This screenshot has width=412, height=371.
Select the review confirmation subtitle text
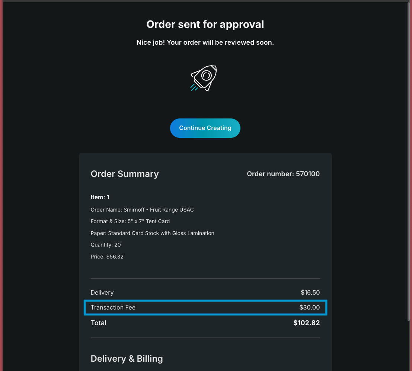(205, 42)
